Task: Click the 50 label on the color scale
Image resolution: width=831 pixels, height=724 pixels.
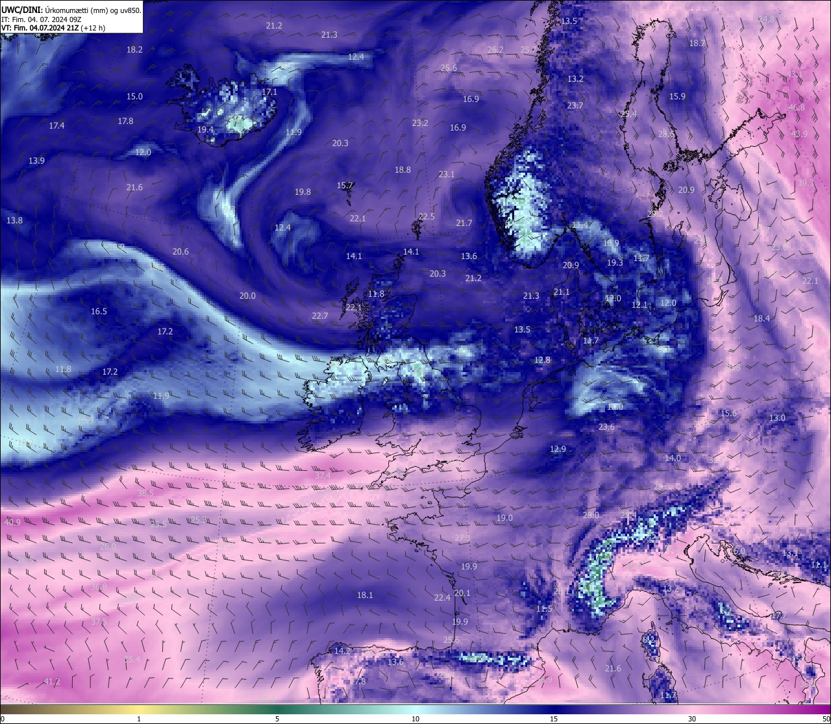Action: point(826,719)
